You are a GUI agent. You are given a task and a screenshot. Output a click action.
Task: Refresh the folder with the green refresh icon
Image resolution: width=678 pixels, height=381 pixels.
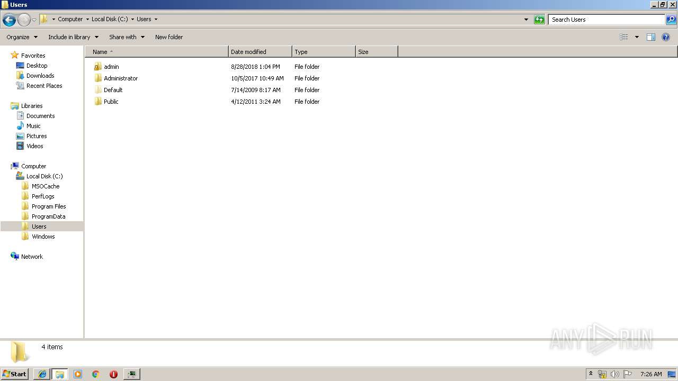tap(539, 20)
